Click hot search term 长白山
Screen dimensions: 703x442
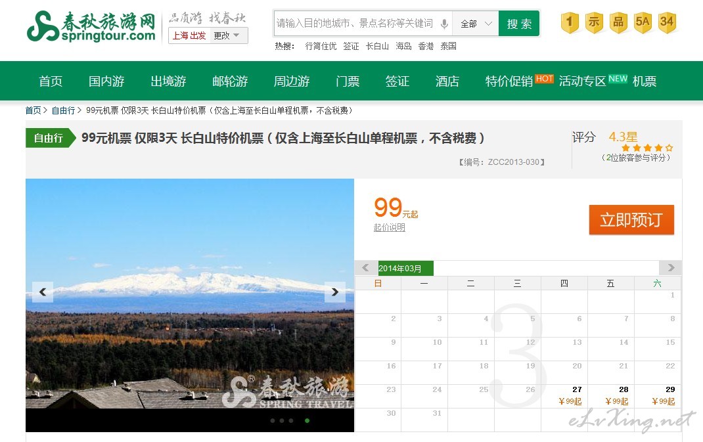[x=377, y=46]
